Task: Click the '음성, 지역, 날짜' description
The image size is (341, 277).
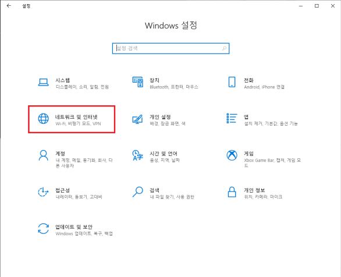Action: (165, 160)
